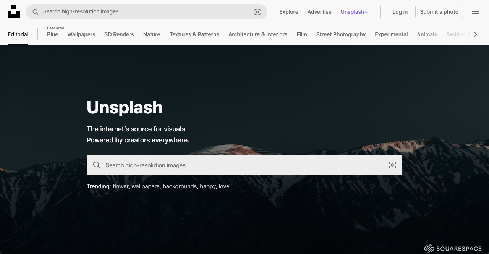The width and height of the screenshot is (489, 254).
Task: Click the magnifier icon in the hero search box
Action: click(x=97, y=165)
